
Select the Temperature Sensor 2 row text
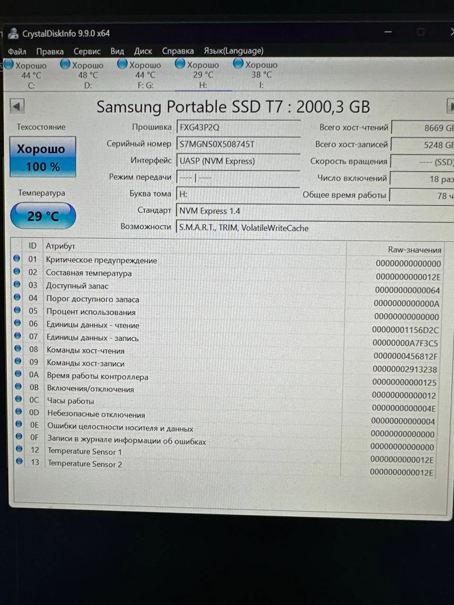pyautogui.click(x=85, y=464)
